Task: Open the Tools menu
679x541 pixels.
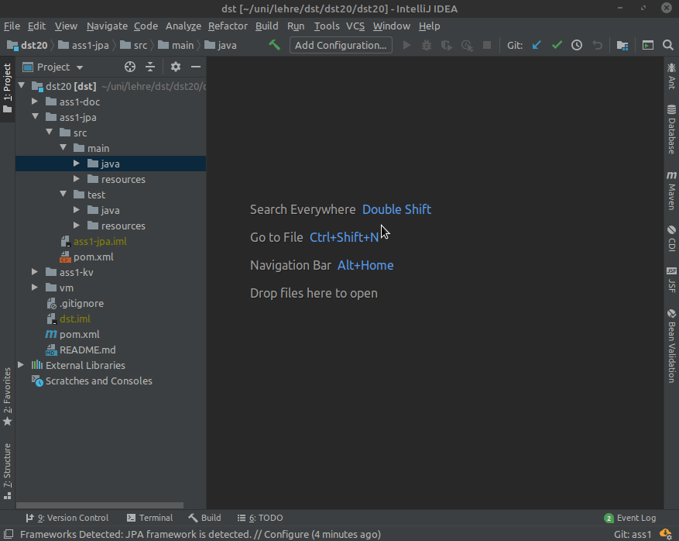Action: click(x=327, y=26)
